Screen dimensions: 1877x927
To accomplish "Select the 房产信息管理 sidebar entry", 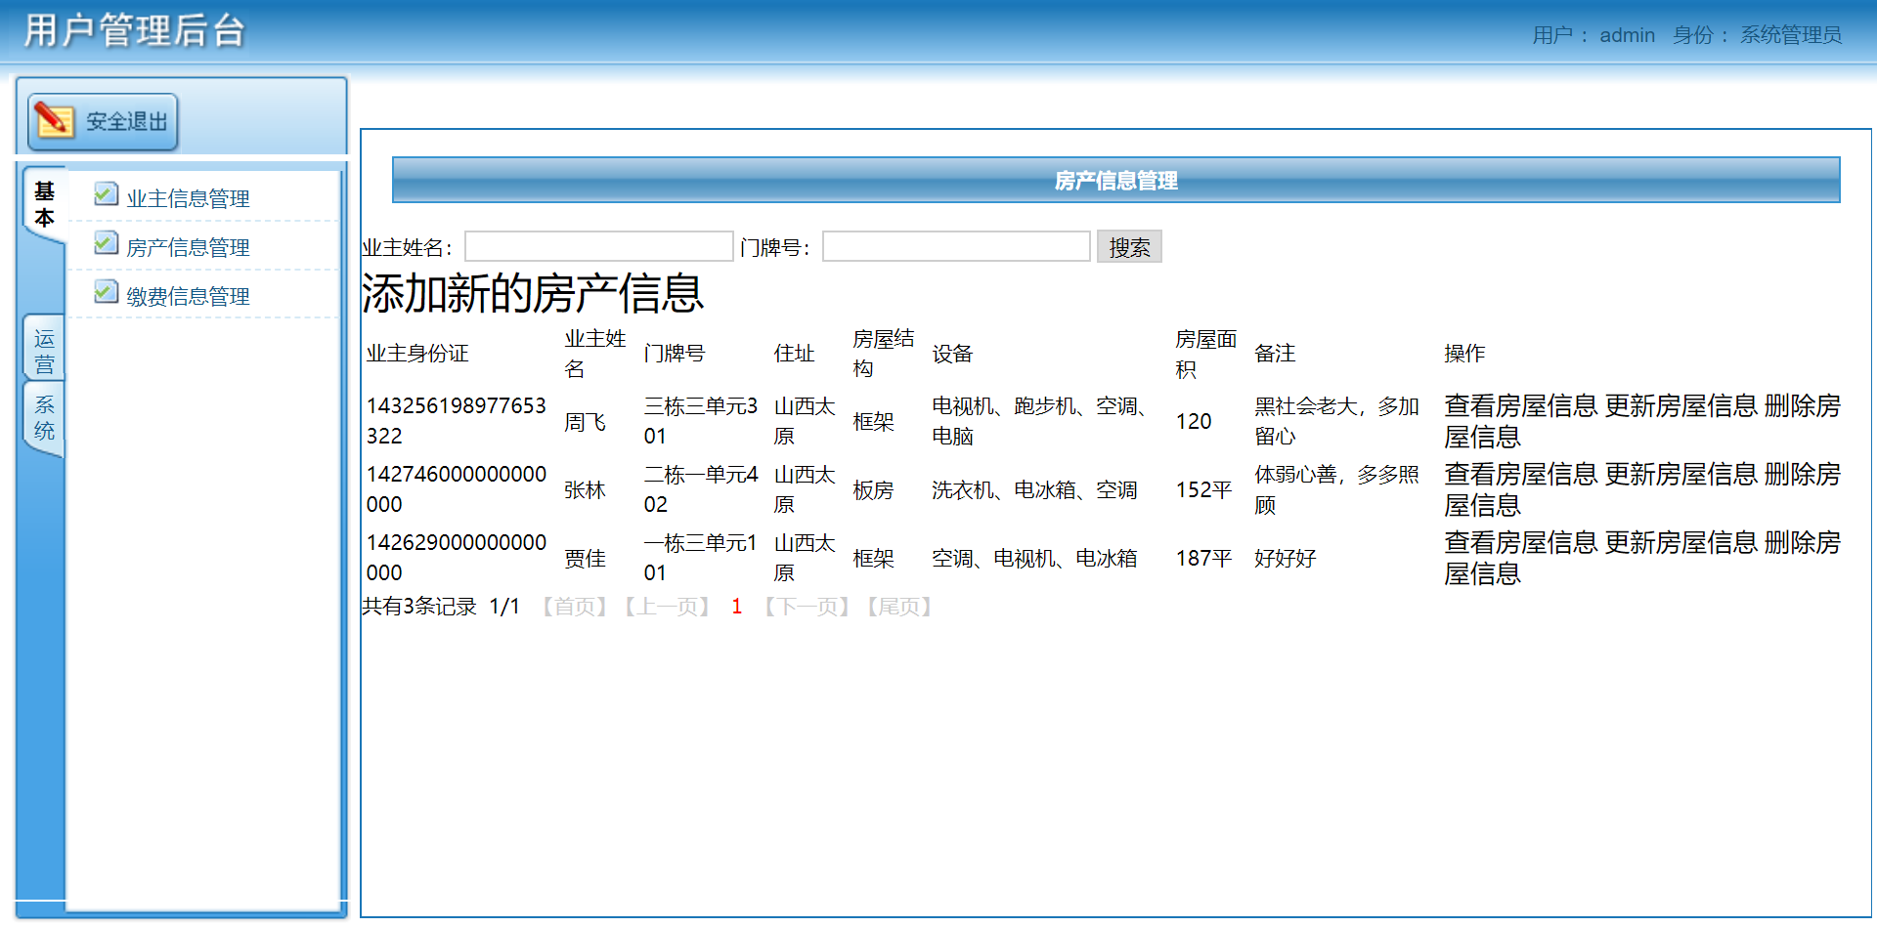I will (x=188, y=246).
